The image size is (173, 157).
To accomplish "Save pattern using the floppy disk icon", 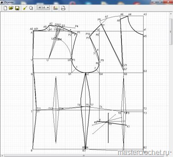I will [17, 8].
